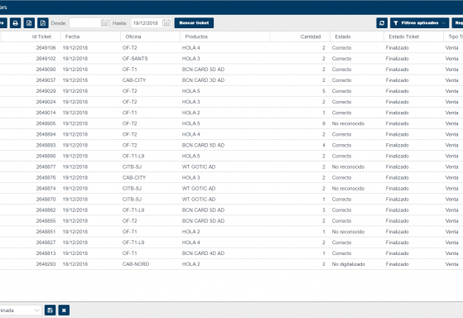Click the CAB-NORD office cell

click(x=136, y=264)
